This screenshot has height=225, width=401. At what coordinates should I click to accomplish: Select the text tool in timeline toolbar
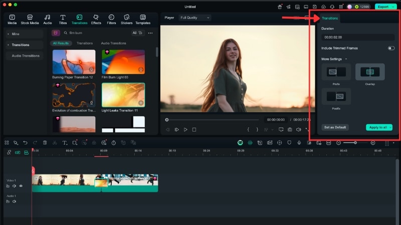coord(65,142)
